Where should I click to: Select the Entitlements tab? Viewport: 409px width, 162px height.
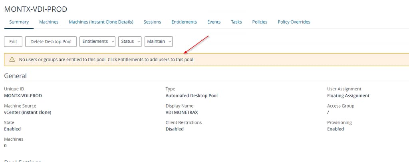coord(184,22)
